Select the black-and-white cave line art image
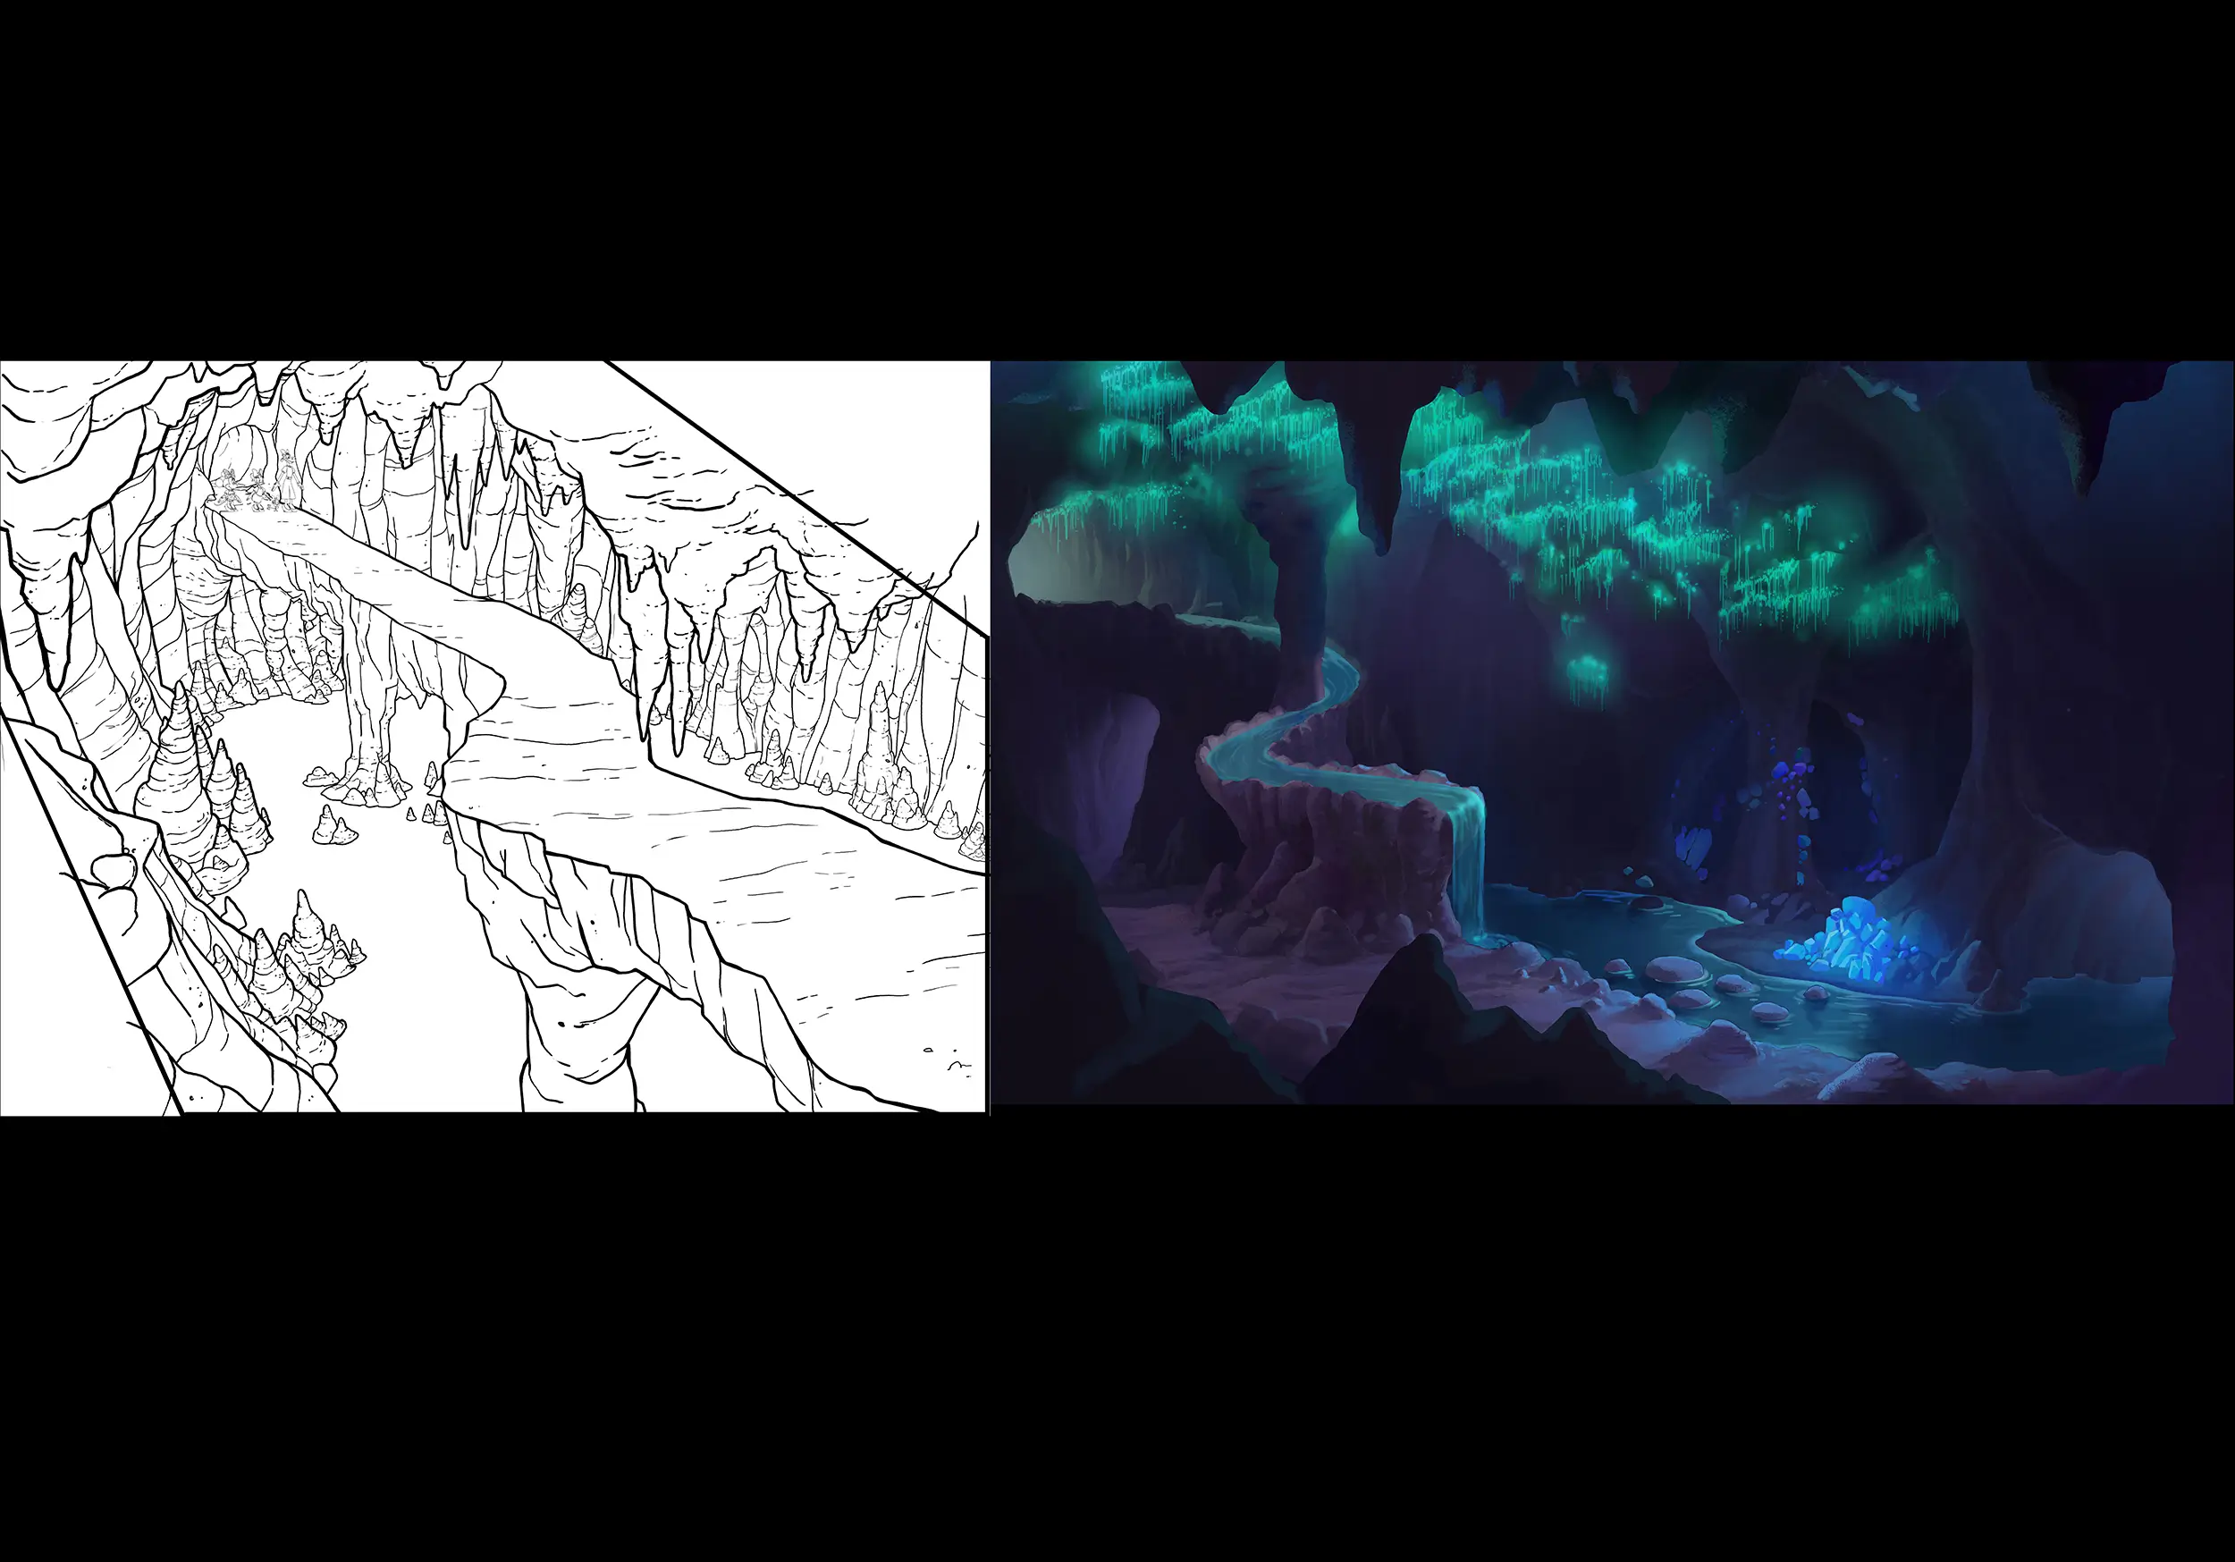This screenshot has width=2235, height=1562. [493, 737]
